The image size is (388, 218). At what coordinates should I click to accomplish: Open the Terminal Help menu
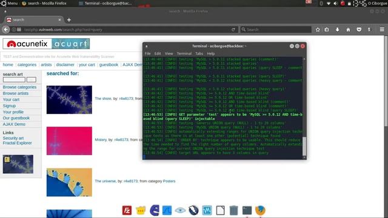(x=210, y=54)
